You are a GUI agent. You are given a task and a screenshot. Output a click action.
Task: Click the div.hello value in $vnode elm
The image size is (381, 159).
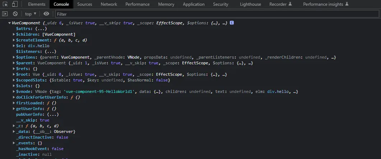tap(278, 91)
